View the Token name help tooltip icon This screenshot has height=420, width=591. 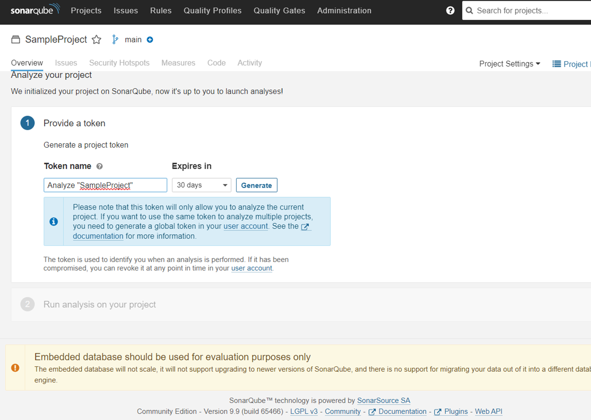click(x=100, y=166)
